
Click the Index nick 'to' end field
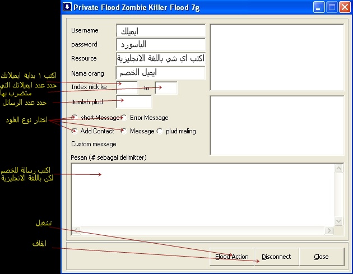[166, 88]
